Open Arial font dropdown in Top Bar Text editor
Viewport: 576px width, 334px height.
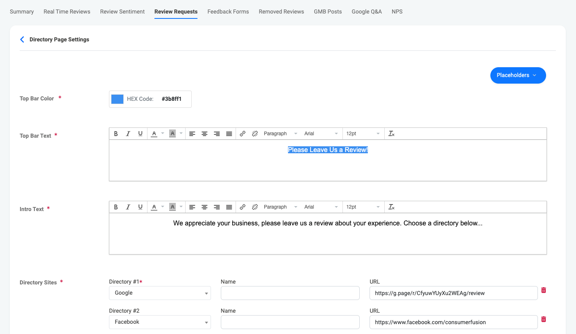[321, 134]
